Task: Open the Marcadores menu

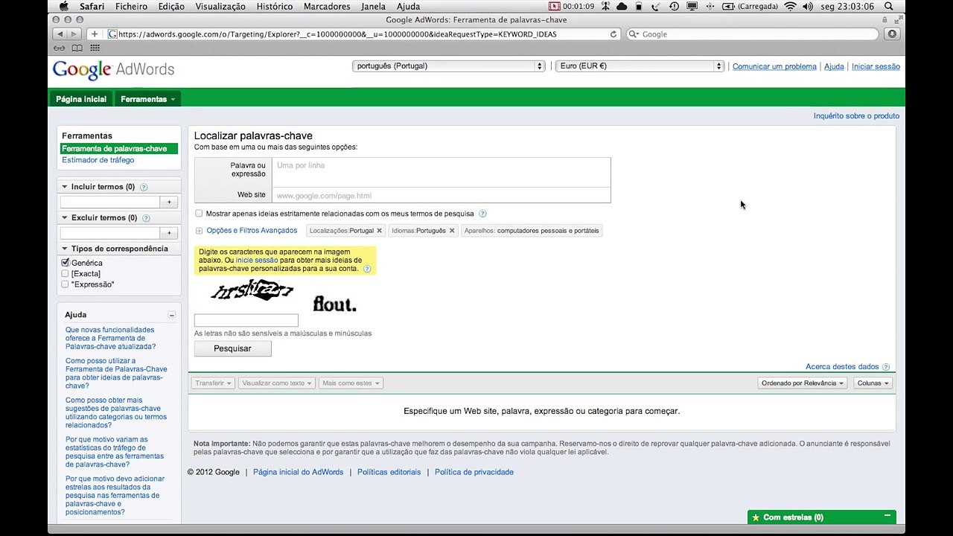Action: (327, 7)
